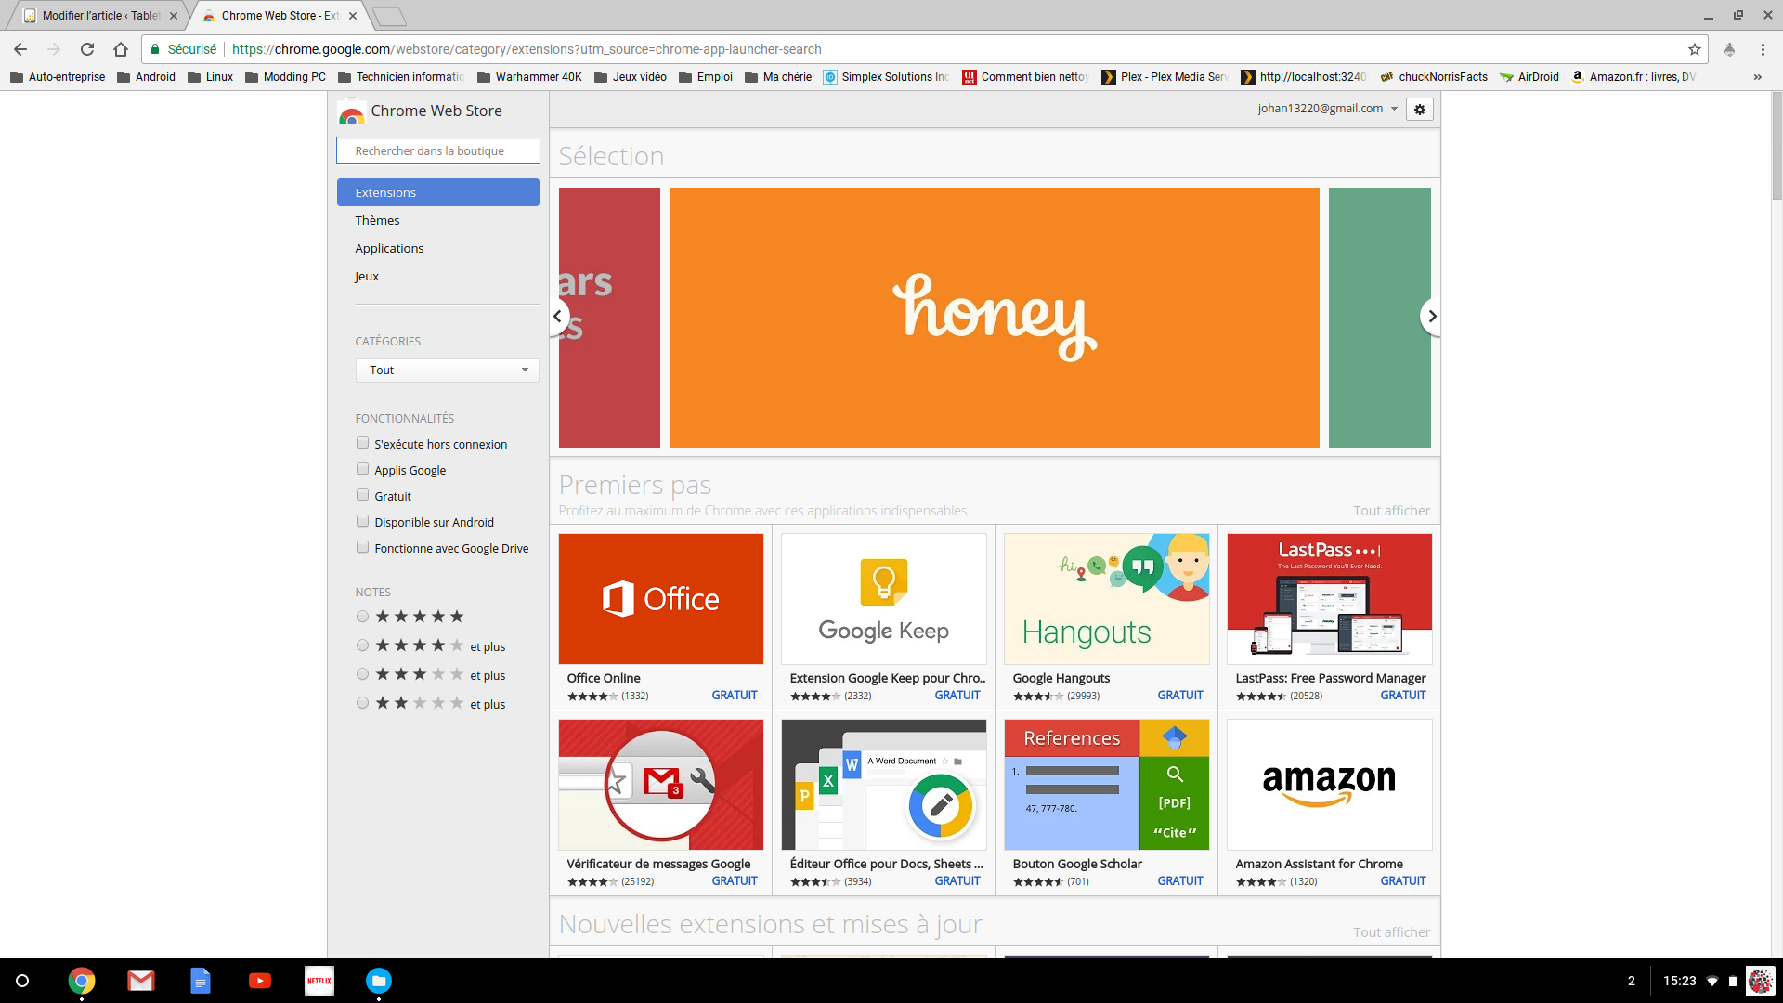Click the page vertical scrollbar thumb

click(x=1776, y=146)
